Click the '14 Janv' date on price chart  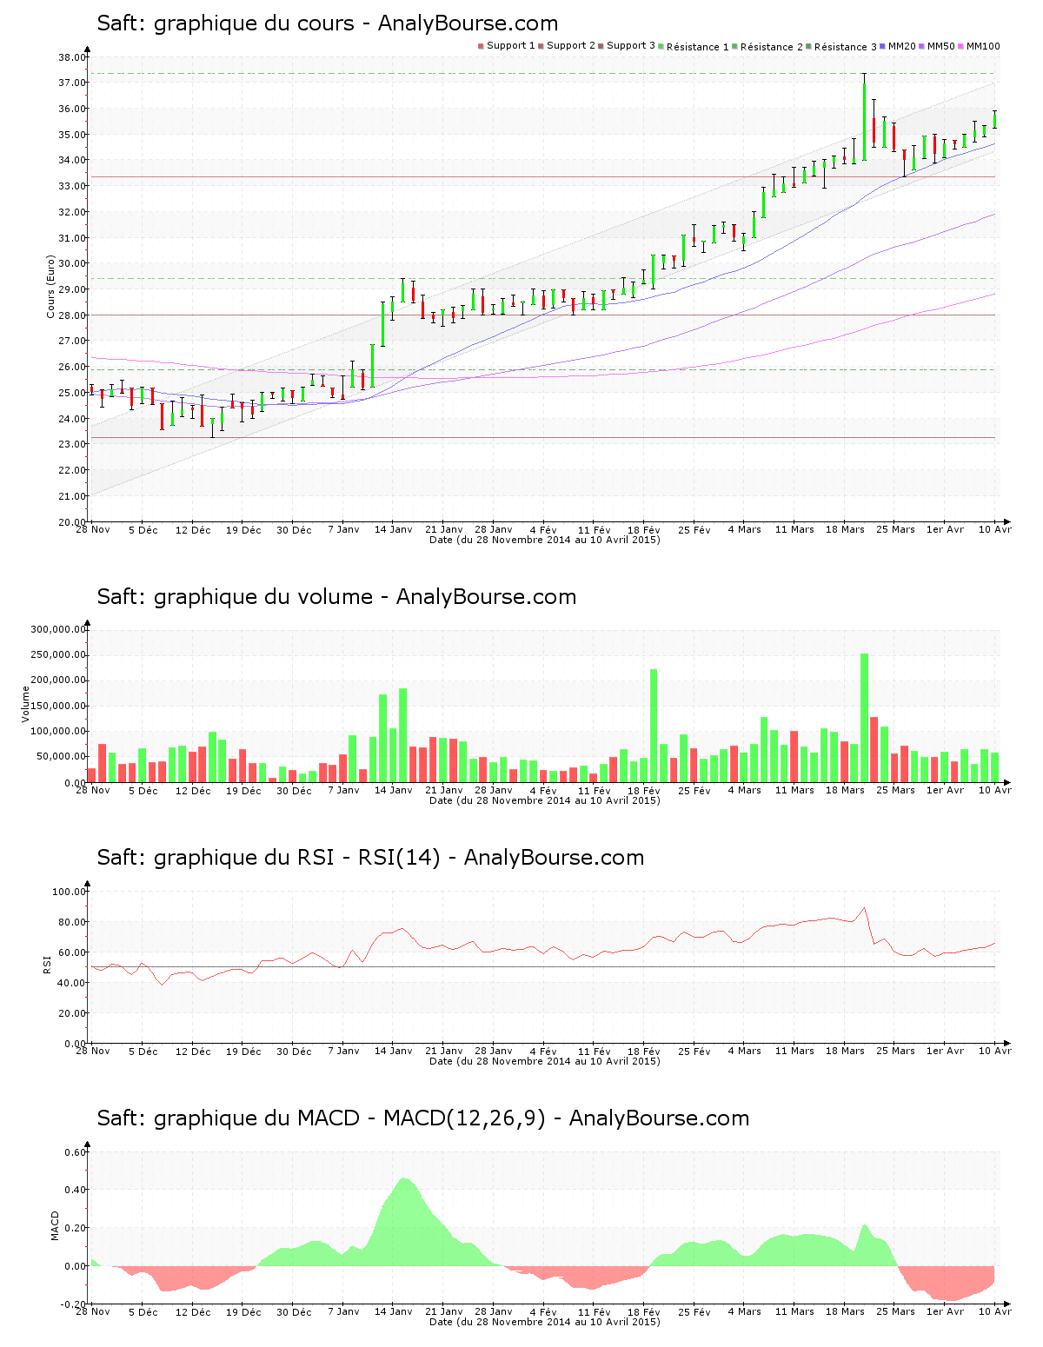pos(394,529)
